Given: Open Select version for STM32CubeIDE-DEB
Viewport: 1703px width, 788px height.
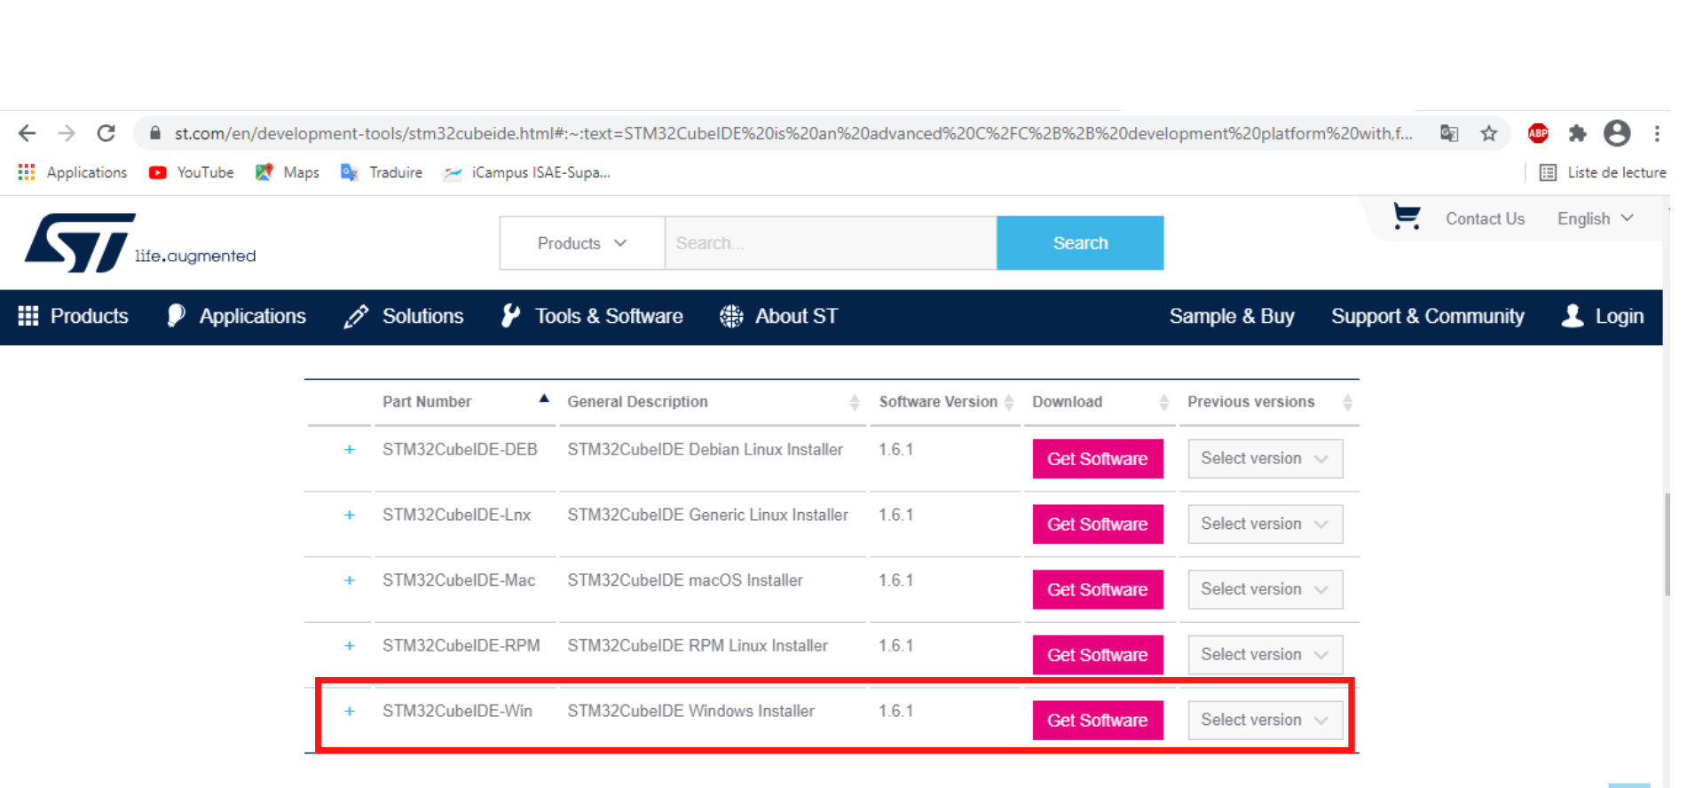Looking at the screenshot, I should coord(1265,459).
